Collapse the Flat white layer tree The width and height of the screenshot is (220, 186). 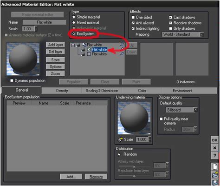pyautogui.click(x=73, y=45)
